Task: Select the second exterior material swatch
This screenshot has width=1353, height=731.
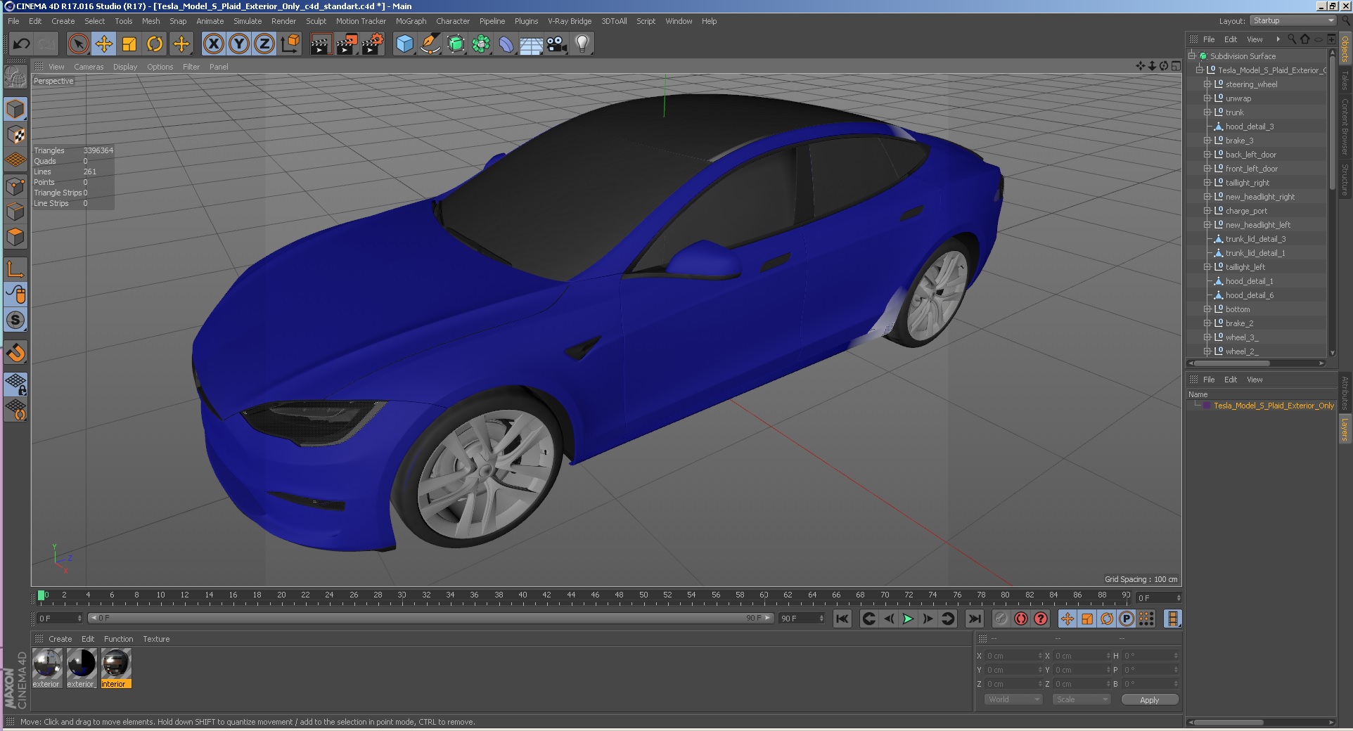Action: pos(82,668)
